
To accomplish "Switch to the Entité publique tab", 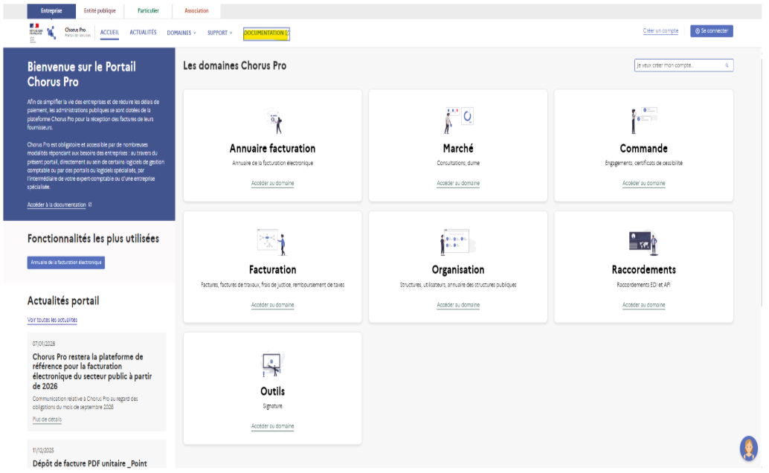I will pos(100,11).
